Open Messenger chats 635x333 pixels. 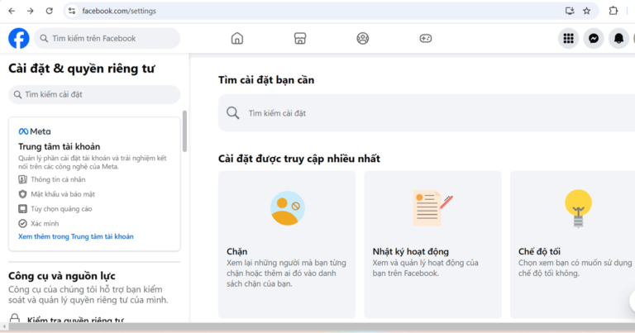coord(594,39)
